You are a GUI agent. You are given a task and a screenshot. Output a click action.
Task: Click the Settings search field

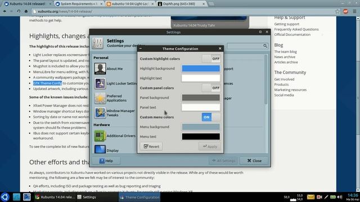coord(247,46)
